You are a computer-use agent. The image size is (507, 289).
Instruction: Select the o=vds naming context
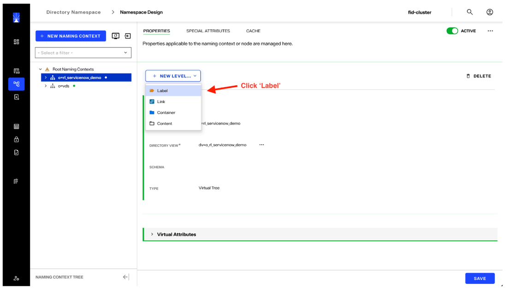(64, 86)
